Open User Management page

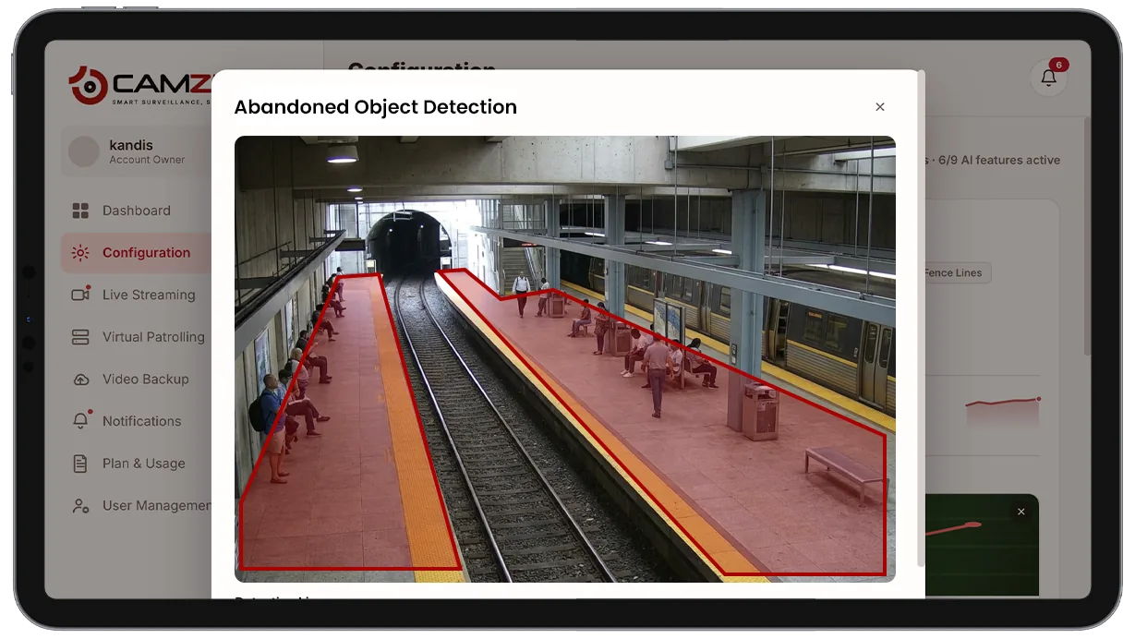[x=137, y=506]
